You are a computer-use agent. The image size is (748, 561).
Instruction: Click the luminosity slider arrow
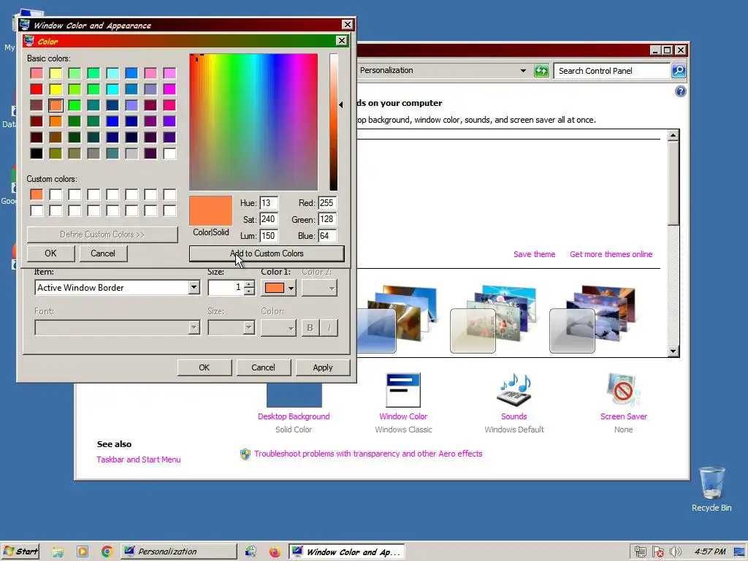[340, 104]
